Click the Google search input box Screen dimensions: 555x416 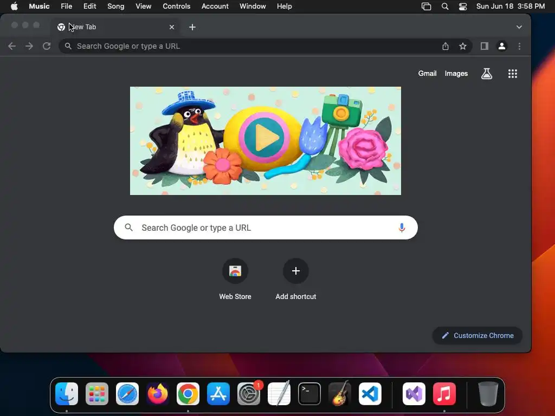click(x=266, y=227)
